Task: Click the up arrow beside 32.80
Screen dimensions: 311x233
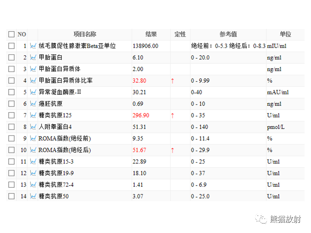Action: (172, 81)
